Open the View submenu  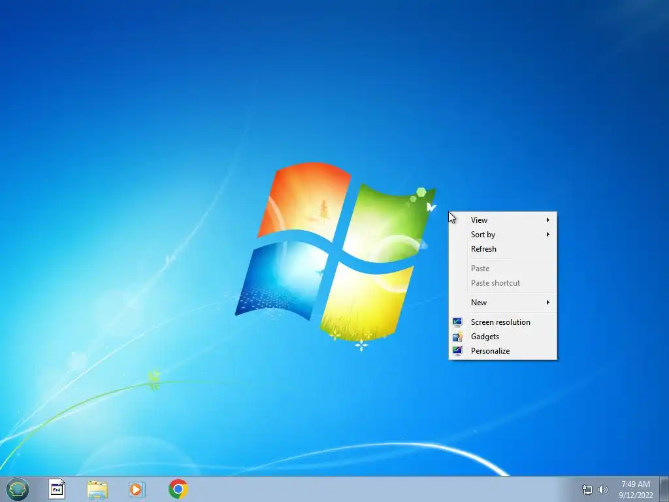pyautogui.click(x=502, y=220)
